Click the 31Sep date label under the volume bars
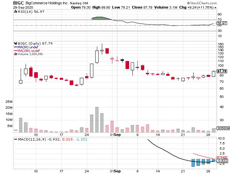 click(x=115, y=135)
